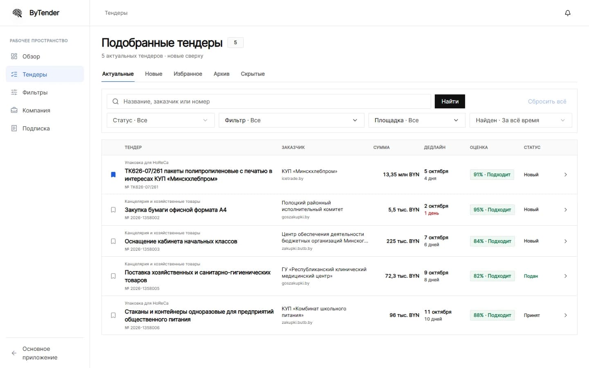Open the Статус · Все dropdown
This screenshot has height=368, width=589.
coord(161,120)
